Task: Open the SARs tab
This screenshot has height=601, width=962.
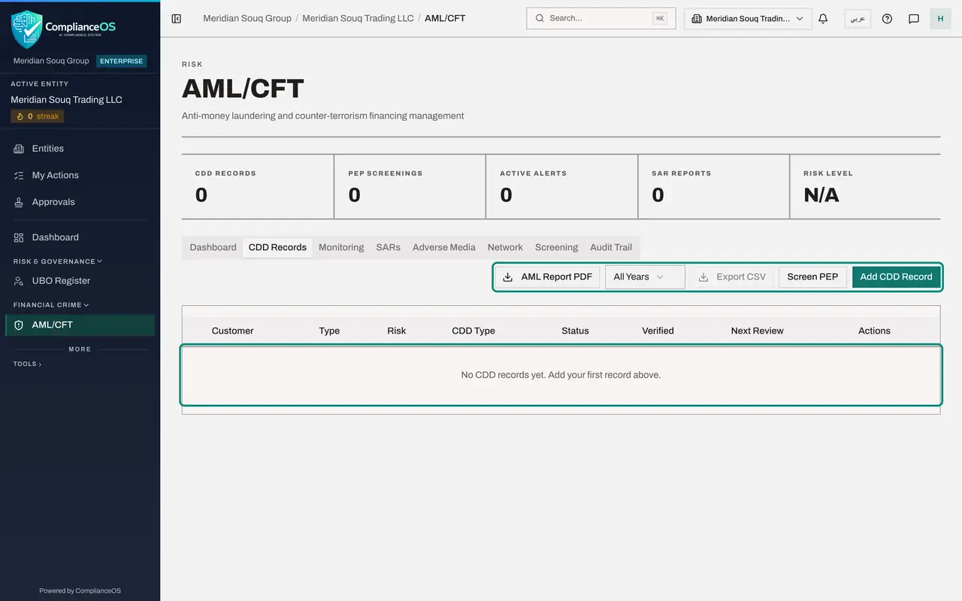Action: 389,247
